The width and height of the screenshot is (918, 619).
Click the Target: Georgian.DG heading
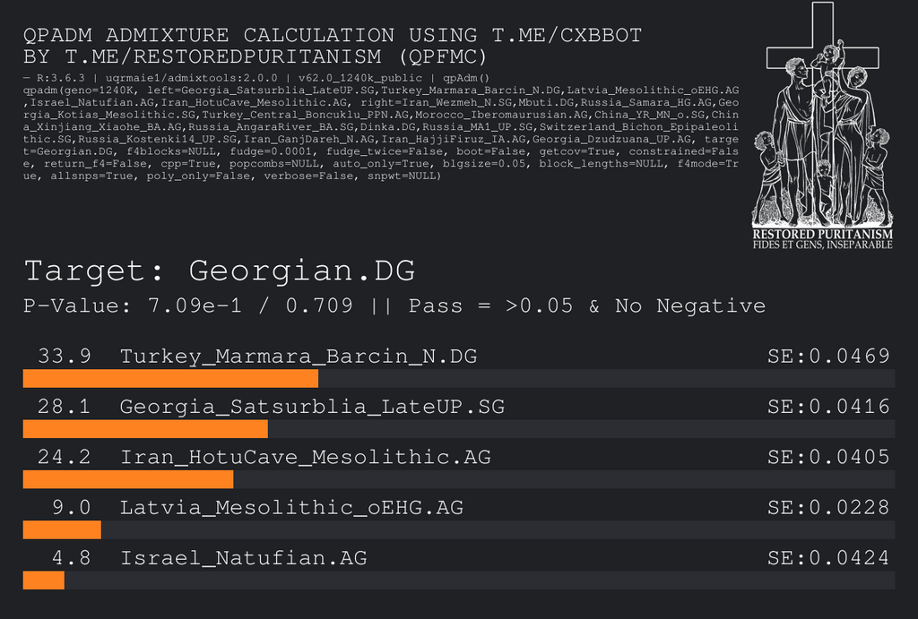pos(220,271)
